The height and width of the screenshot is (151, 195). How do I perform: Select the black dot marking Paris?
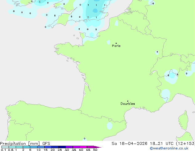(116, 43)
